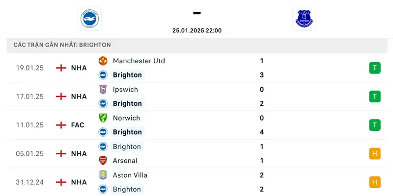This screenshot has height=196, width=393.
Task: Click the green T badge for the Ipswich match
Action: pos(375,97)
